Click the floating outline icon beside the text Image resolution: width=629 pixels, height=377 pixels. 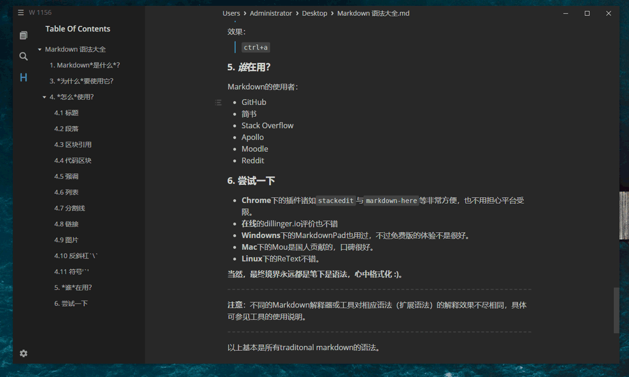tap(218, 102)
